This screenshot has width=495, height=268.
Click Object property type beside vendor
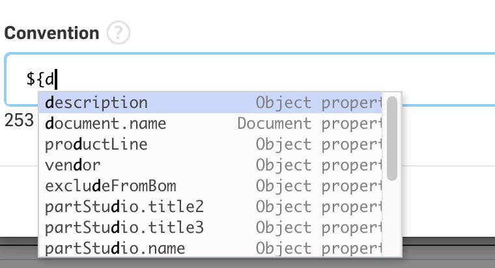click(318, 165)
